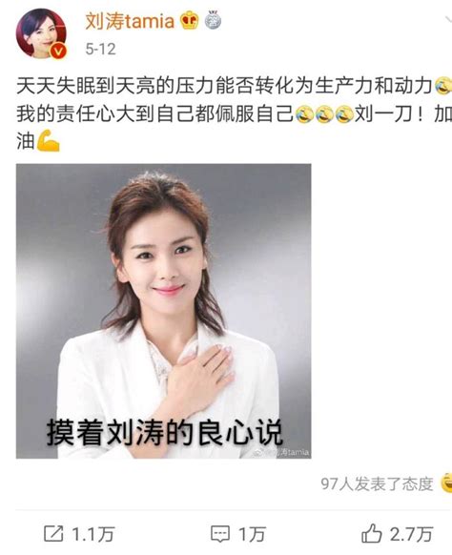Image resolution: width=452 pixels, height=555 pixels.
Task: Open reposts count 1.1万
Action: [x=93, y=534]
